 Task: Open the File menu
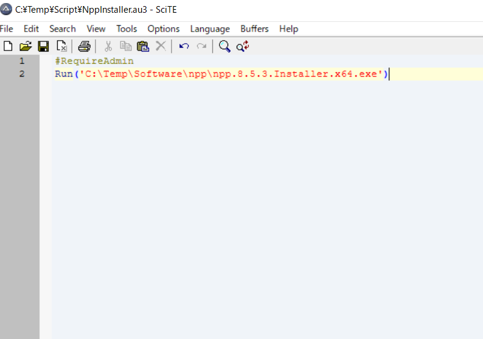coord(7,29)
